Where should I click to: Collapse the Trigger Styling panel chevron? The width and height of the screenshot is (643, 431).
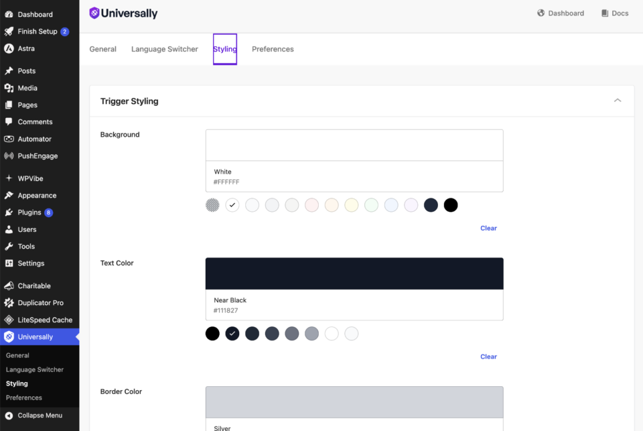pyautogui.click(x=618, y=101)
